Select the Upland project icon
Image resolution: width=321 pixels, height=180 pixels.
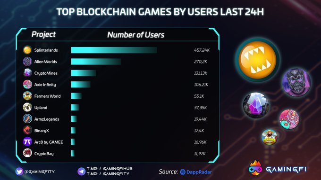tap(27, 108)
